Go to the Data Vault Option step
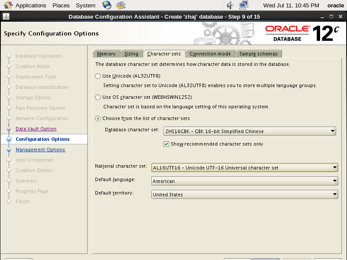 (x=36, y=129)
